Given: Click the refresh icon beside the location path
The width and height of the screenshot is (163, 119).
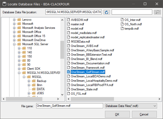Looking at the screenshot, I should click(107, 12).
